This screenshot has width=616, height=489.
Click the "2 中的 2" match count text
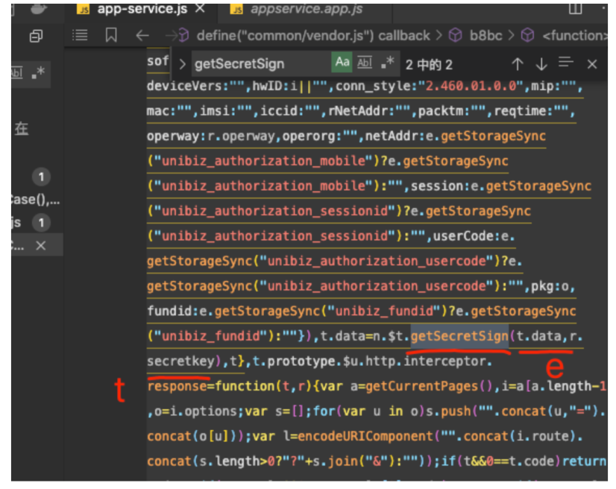[429, 65]
